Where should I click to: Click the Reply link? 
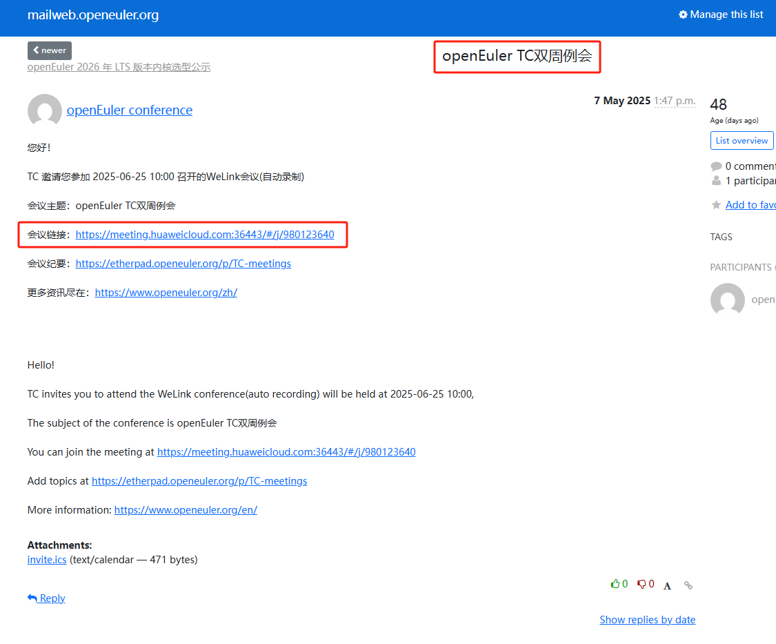pos(46,598)
